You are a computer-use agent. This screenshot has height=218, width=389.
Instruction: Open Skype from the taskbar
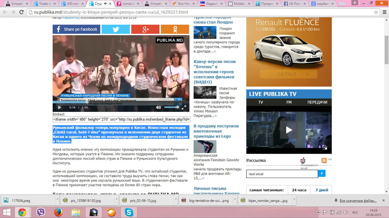129,212
